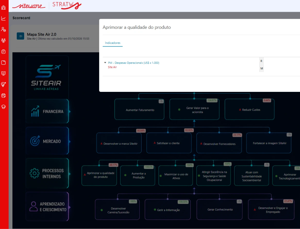This screenshot has width=300, height=229.
Task: Open Aprimorar a qualidade do produto box
Action: [x=99, y=175]
